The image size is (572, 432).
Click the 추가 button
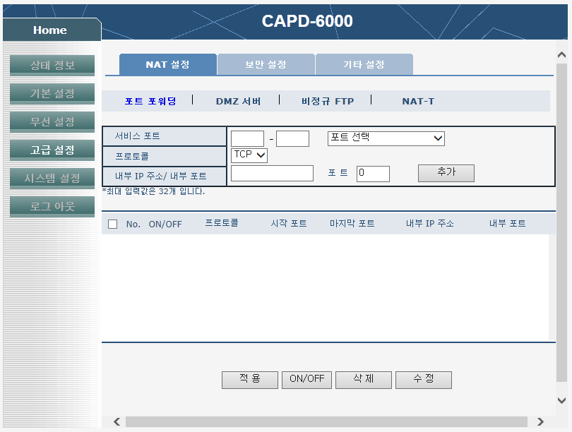[x=446, y=173]
